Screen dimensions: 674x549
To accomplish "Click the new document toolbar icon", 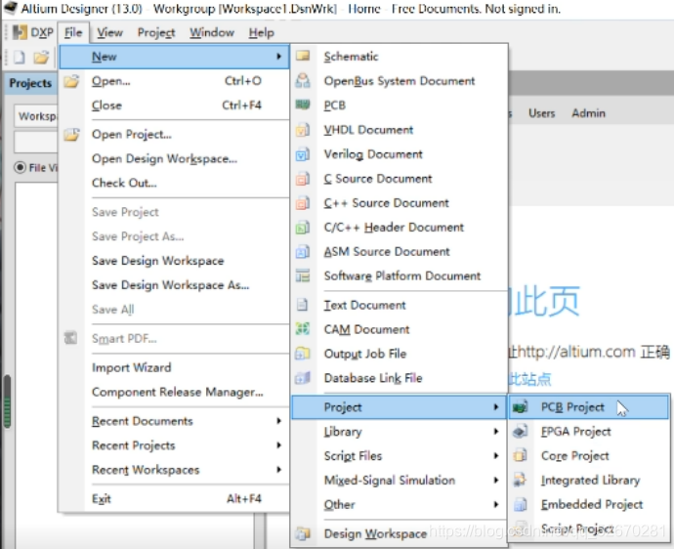I will (20, 57).
